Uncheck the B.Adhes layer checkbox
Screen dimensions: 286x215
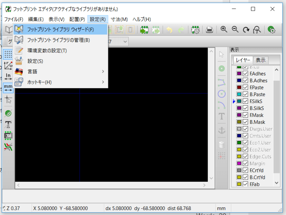point(245,81)
